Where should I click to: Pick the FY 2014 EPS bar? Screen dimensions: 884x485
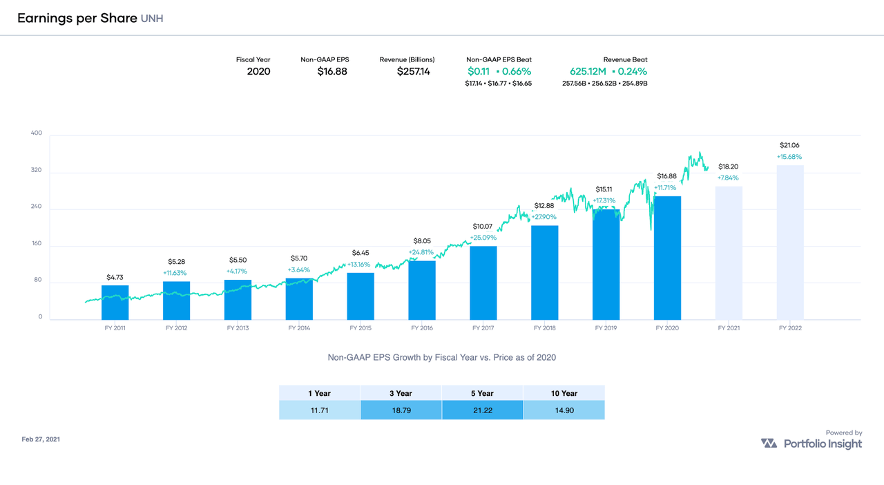tap(299, 299)
